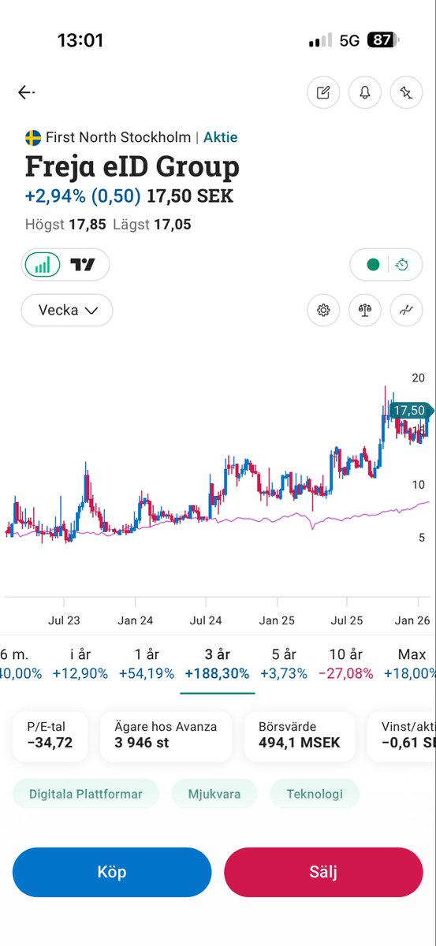436x946 pixels.
Task: Open the Börsvärde 494,1 MSEK card
Action: (x=299, y=735)
